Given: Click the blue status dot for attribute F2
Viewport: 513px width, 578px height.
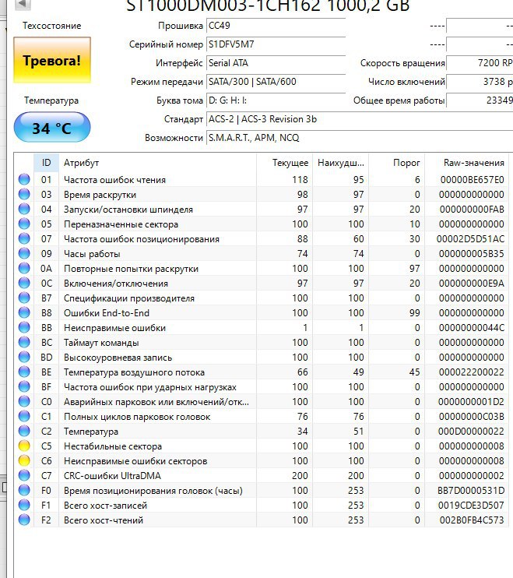Looking at the screenshot, I should (24, 520).
